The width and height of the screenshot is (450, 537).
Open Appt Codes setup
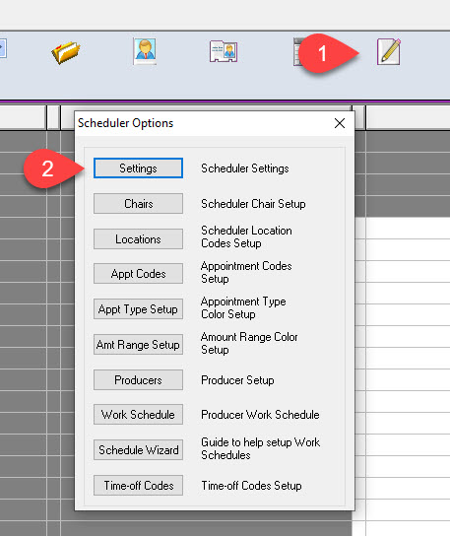tap(138, 274)
